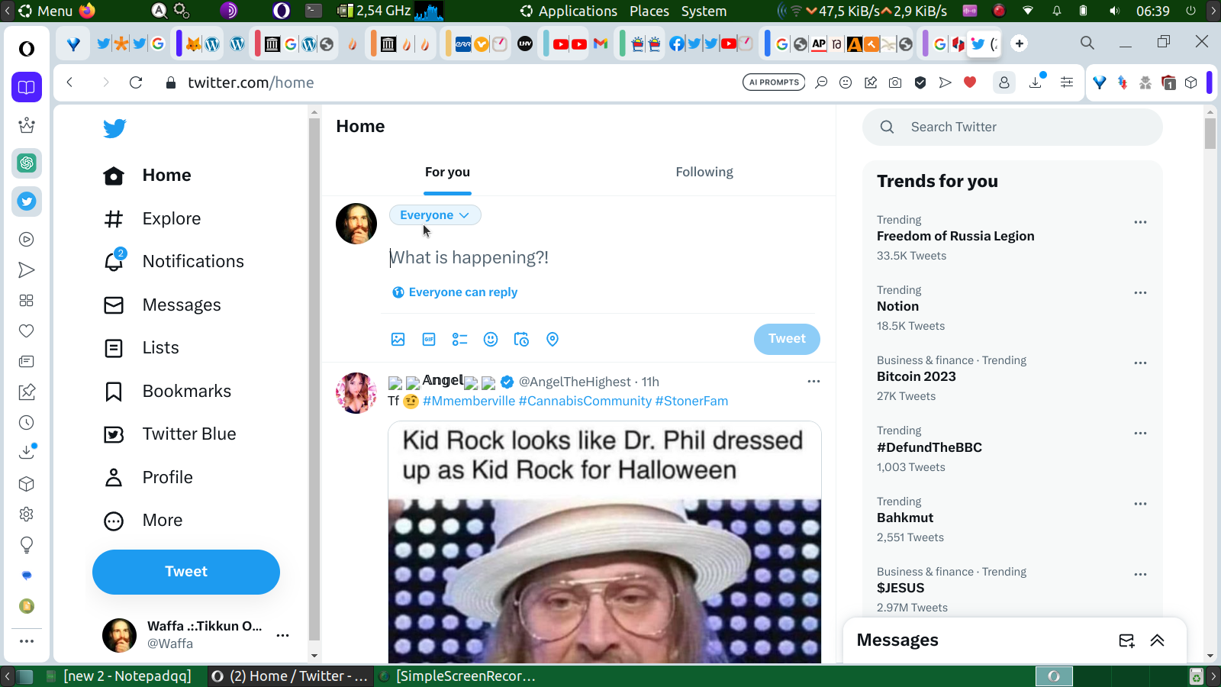Open more options for Bitcoin 2023 trend
This screenshot has width=1221, height=687.
[1140, 363]
